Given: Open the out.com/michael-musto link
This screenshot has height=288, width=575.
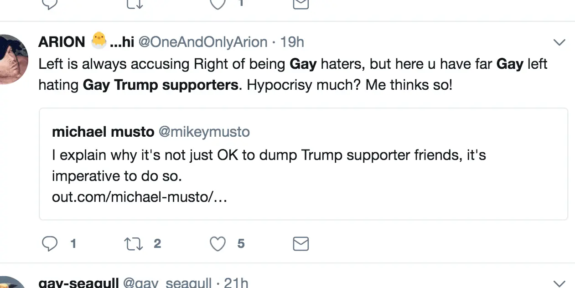Looking at the screenshot, I should tap(139, 198).
